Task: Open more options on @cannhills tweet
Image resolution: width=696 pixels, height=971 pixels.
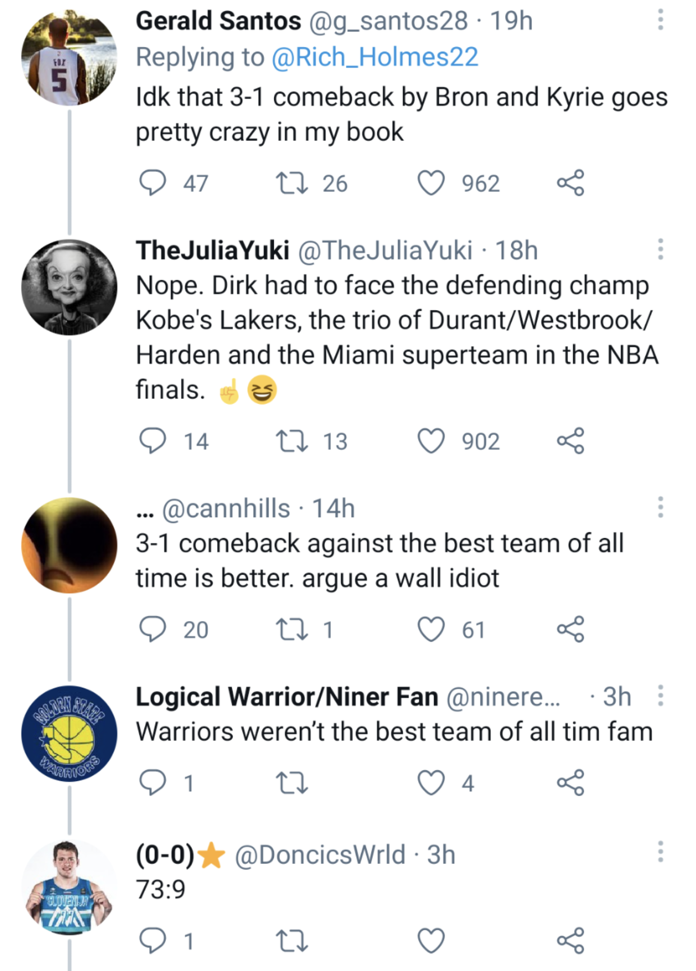Action: [660, 507]
